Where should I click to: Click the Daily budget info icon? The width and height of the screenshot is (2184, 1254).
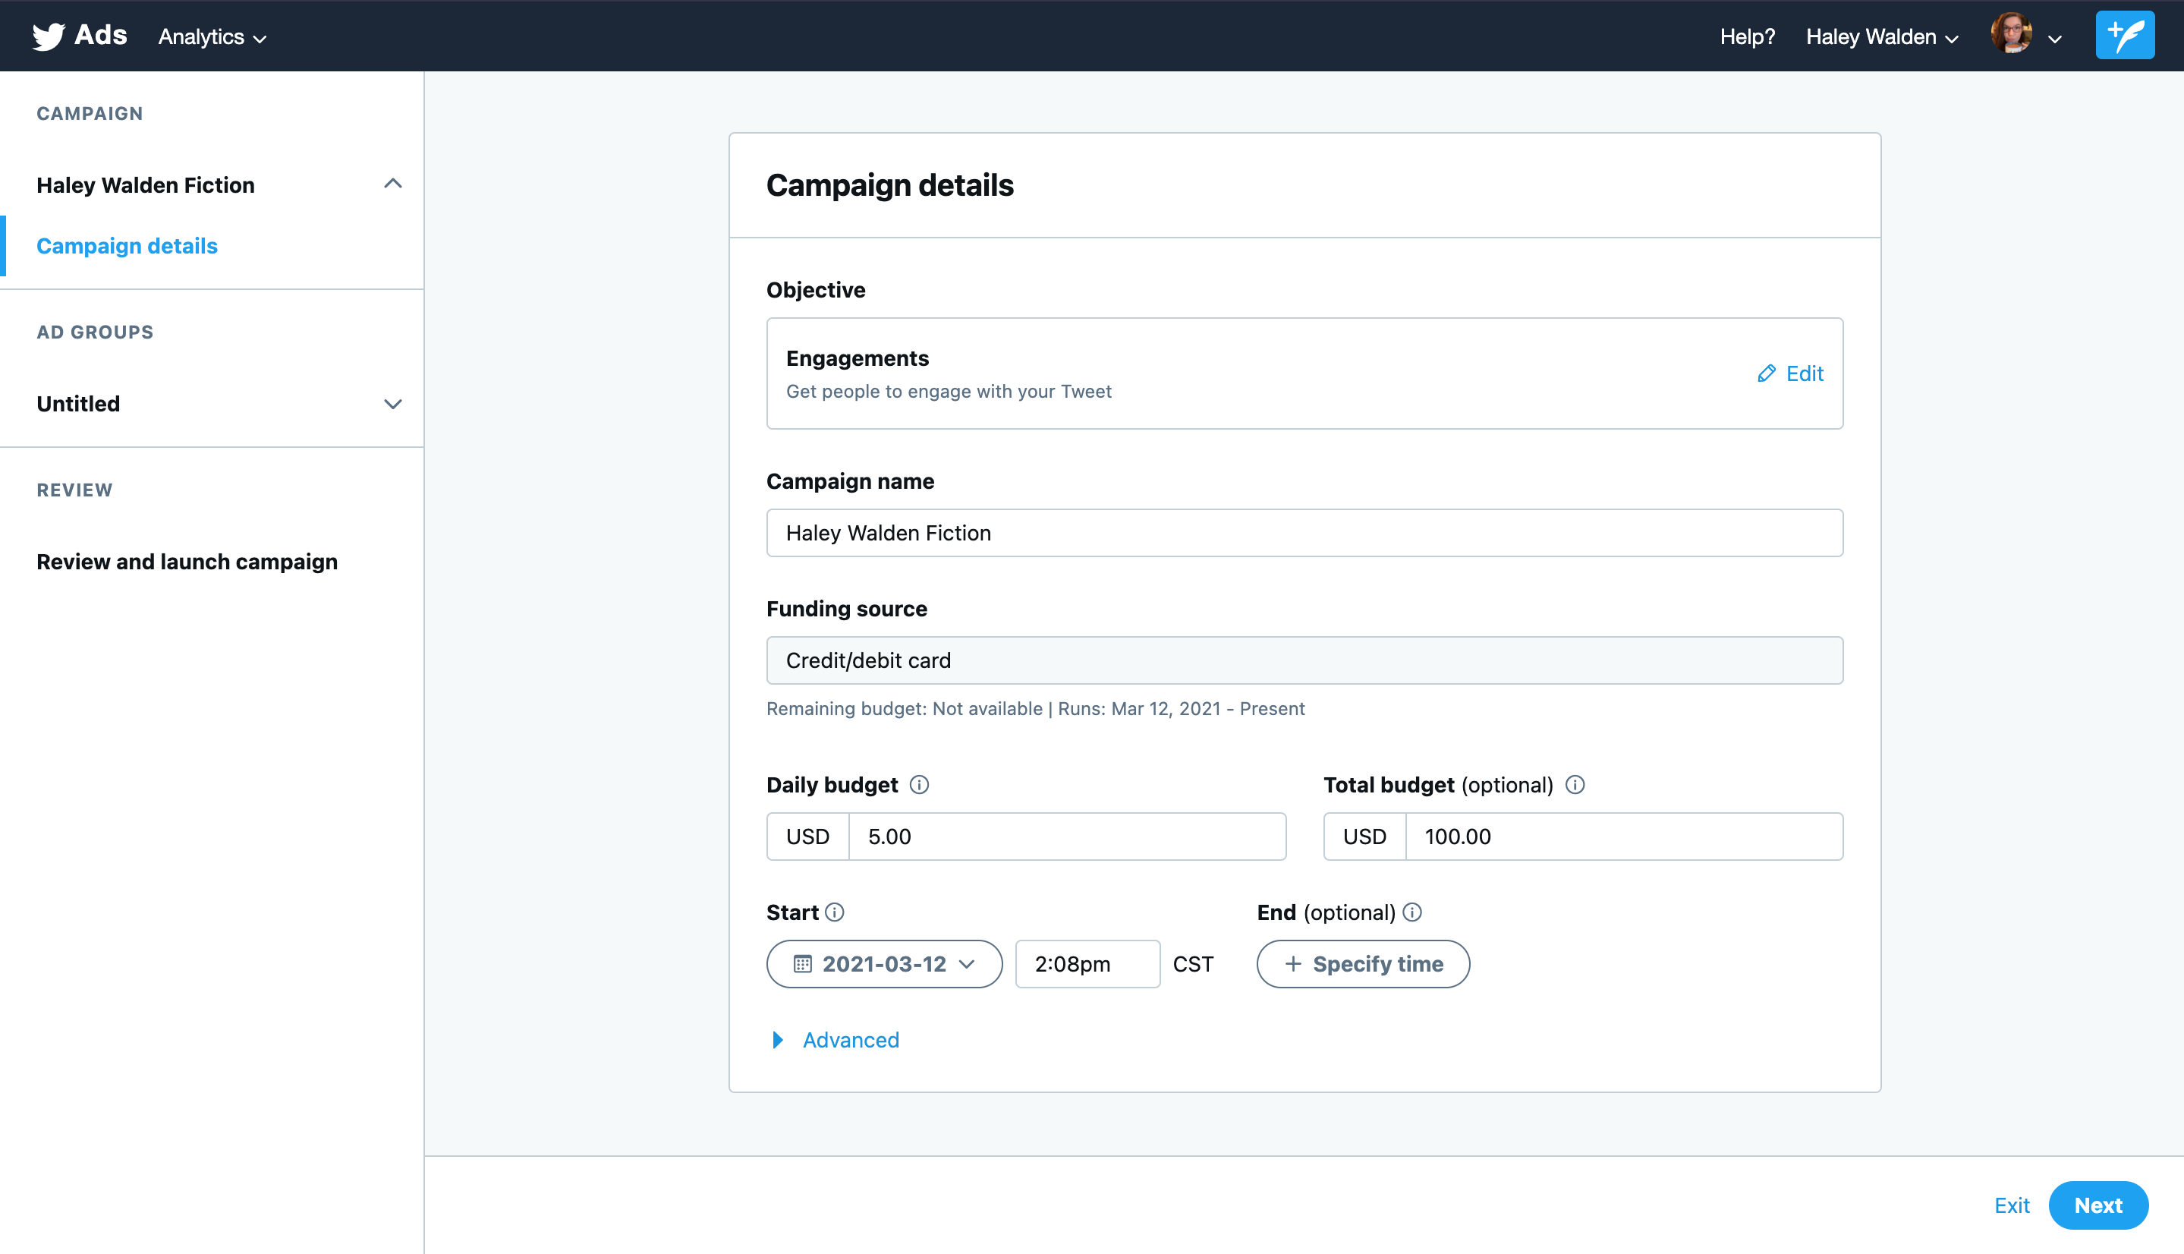918,785
